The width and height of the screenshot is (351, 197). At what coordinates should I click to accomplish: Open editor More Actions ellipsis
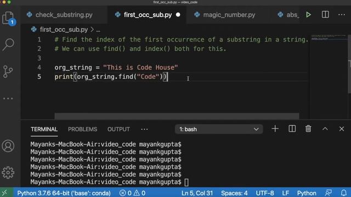[x=342, y=15]
